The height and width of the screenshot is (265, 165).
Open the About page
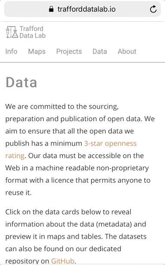click(127, 51)
